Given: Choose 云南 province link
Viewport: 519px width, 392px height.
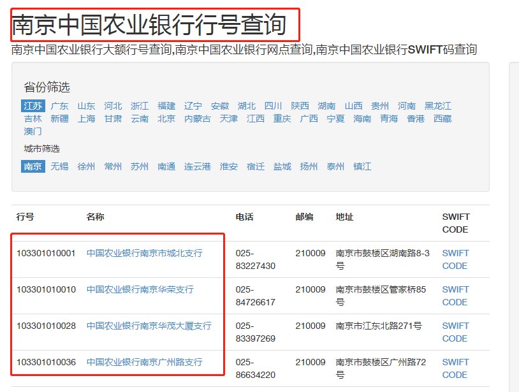Looking at the screenshot, I should click(140, 119).
